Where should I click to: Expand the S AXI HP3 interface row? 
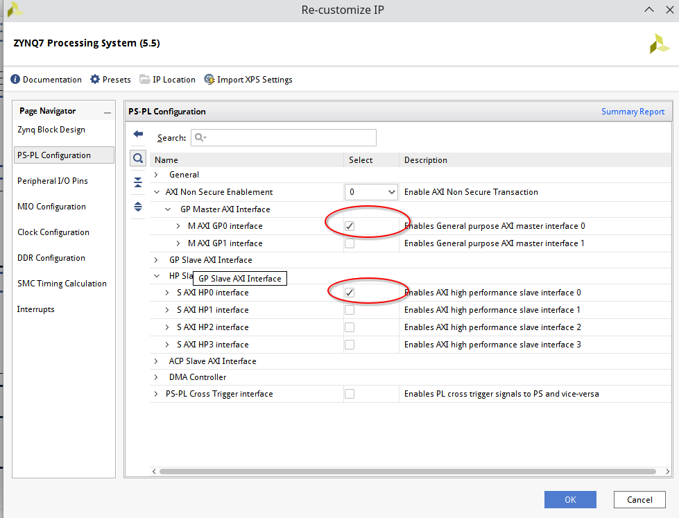pyautogui.click(x=167, y=345)
